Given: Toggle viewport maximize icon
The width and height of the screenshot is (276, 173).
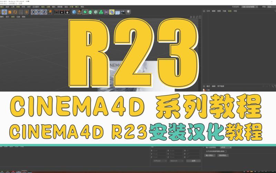Looking at the screenshot, I should 200,17.
